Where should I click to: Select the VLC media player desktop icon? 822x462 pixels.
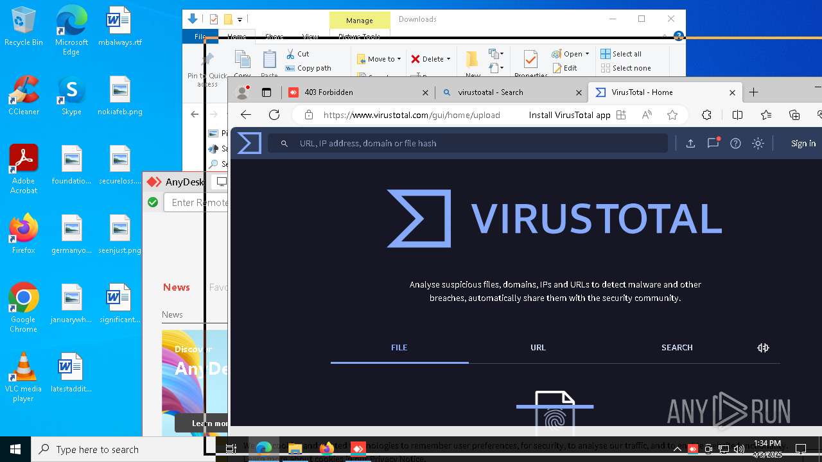point(24,377)
